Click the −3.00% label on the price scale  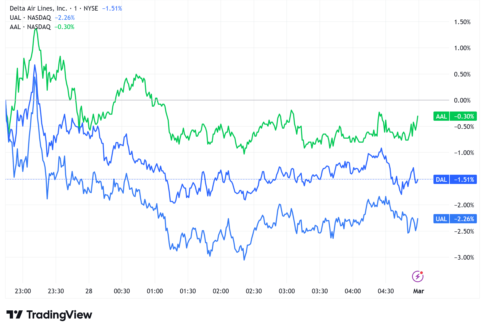464,257
